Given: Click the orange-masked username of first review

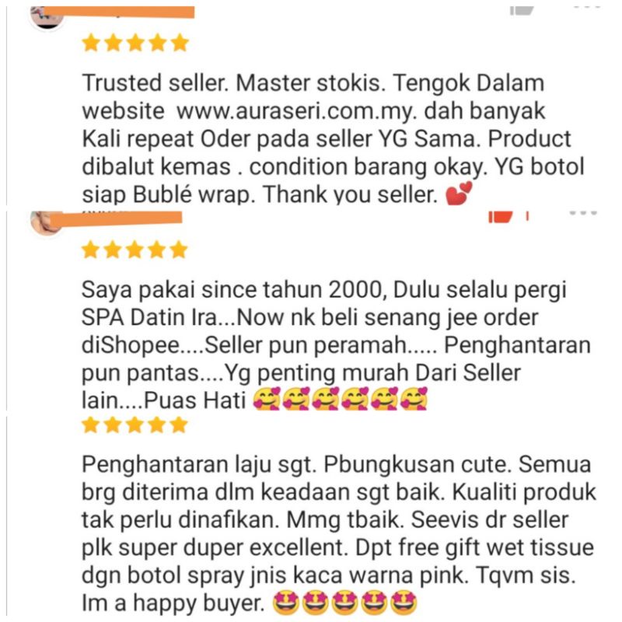Looking at the screenshot, I should point(119,12).
